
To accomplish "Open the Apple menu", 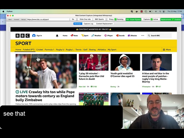I will [3, 11].
